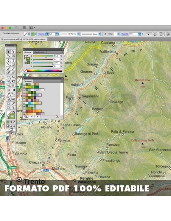This screenshot has width=171, height=221.
Task: Switch to Draw Behind mode
Action: click(11, 126)
